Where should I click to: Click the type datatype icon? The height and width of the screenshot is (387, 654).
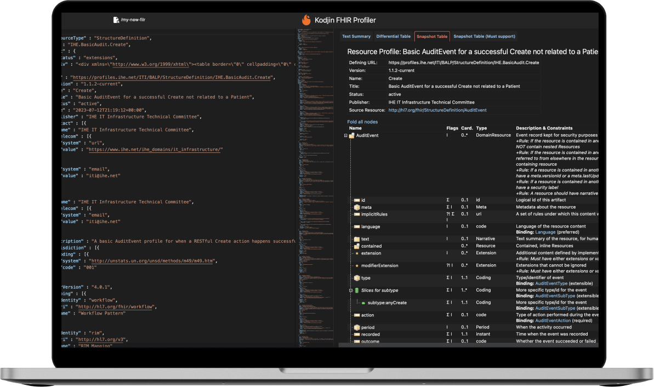tap(357, 278)
